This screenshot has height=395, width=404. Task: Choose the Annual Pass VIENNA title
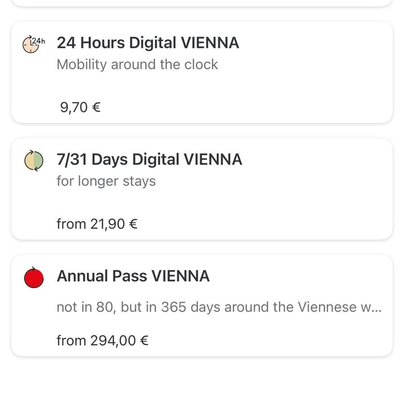point(133,276)
